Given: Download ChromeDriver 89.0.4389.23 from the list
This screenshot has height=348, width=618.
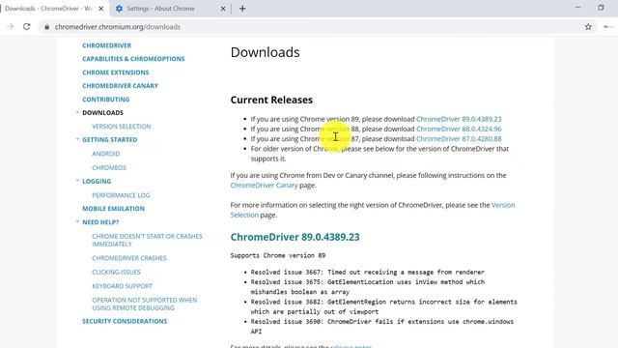Looking at the screenshot, I should click(459, 119).
